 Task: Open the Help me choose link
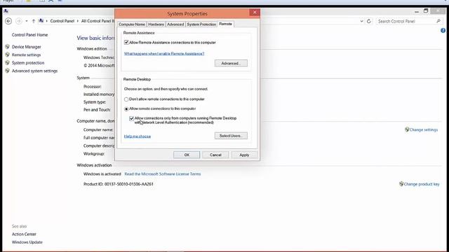(138, 136)
